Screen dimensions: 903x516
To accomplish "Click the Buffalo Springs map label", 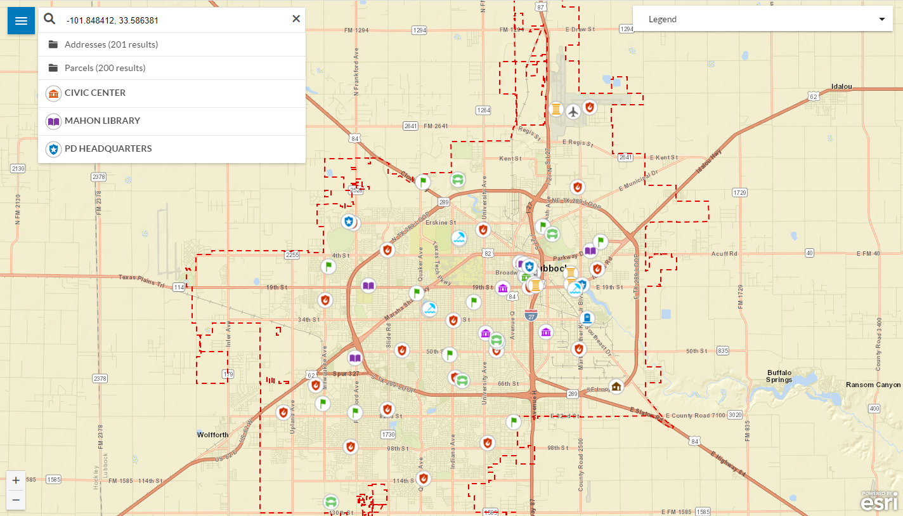I will (779, 376).
